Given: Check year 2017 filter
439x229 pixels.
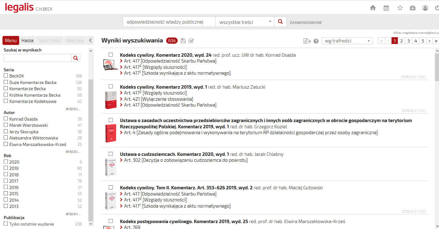Looking at the screenshot, I should [6, 181].
